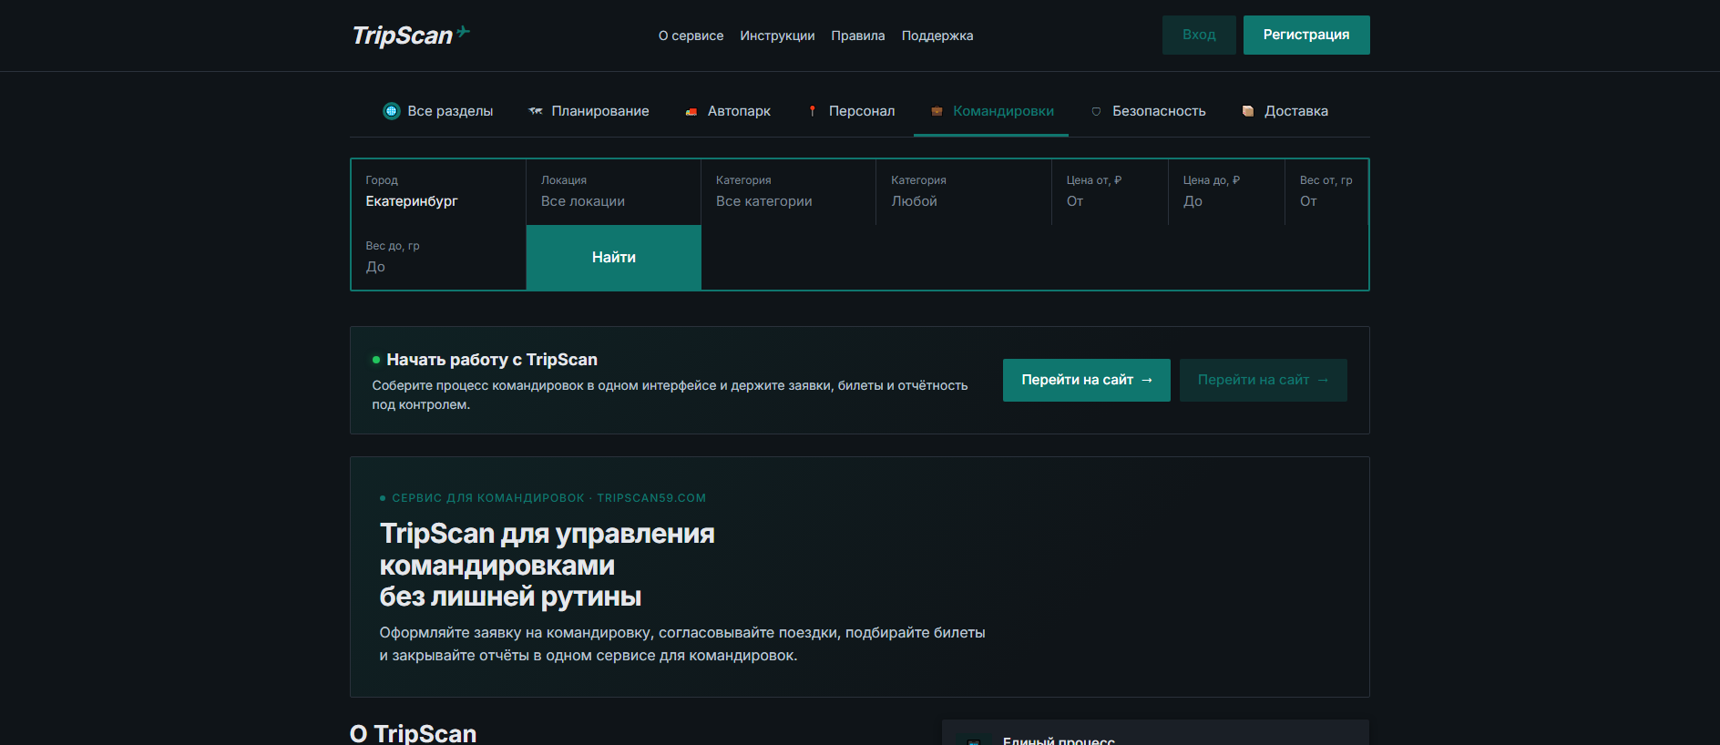Click the airplane icon beside Планирование
1720x745 pixels.
(536, 111)
